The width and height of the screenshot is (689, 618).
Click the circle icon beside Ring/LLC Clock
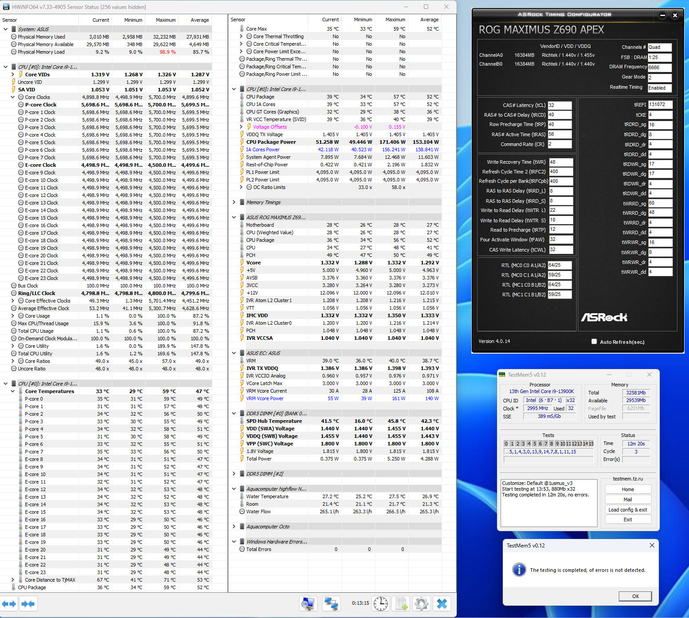pos(14,293)
